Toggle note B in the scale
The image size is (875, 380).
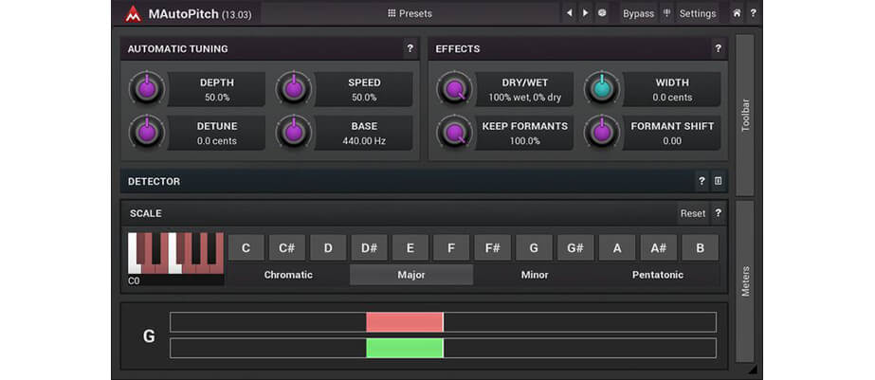click(700, 247)
